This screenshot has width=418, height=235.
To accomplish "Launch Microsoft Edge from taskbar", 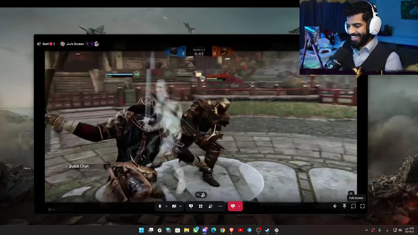I will (x=214, y=230).
